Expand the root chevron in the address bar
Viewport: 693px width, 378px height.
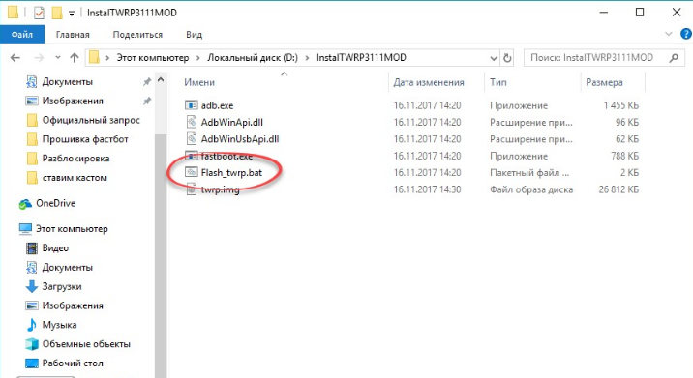(x=107, y=58)
